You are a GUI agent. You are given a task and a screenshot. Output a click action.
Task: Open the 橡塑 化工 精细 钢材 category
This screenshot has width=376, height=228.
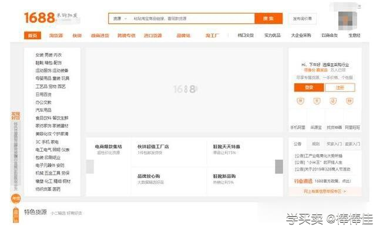[x=53, y=181]
